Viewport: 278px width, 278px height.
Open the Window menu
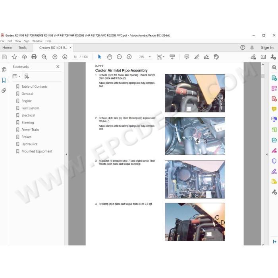[37, 41]
